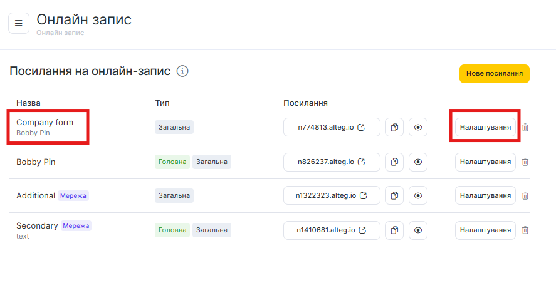Open the n1410681.alteg.io link

tap(332, 230)
